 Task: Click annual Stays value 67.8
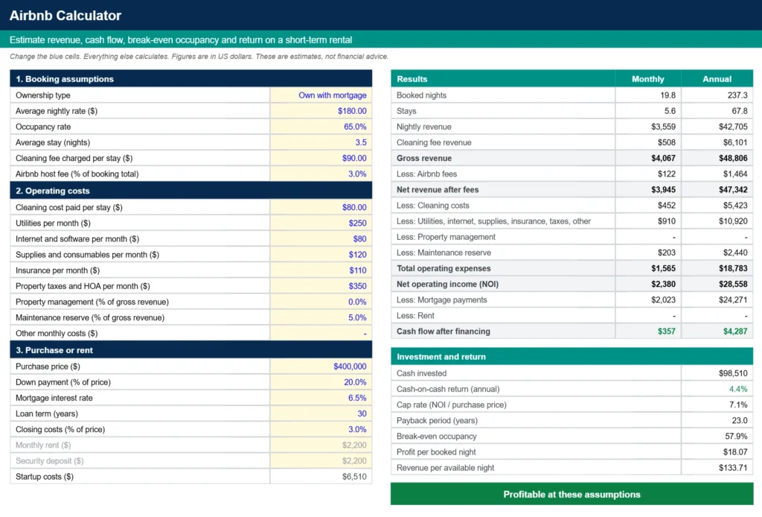717,111
